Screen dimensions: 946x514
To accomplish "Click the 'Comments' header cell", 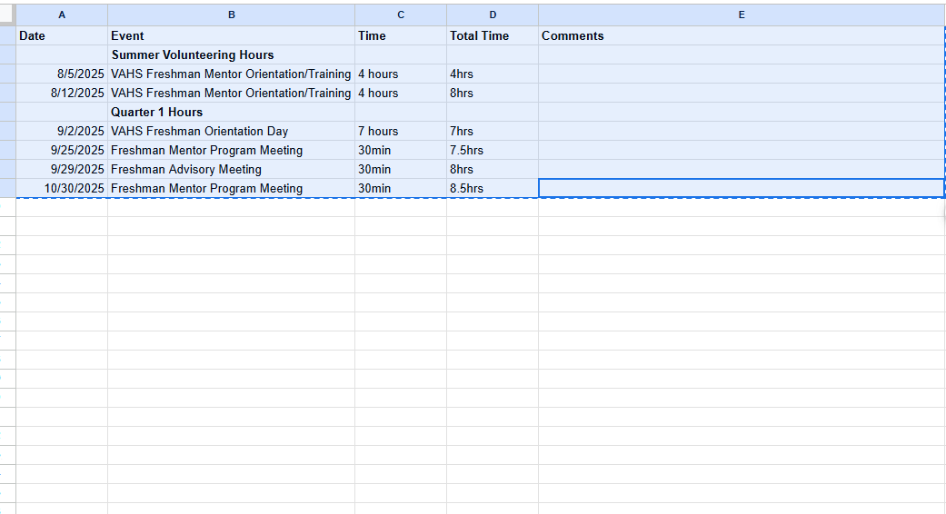I will pos(742,35).
